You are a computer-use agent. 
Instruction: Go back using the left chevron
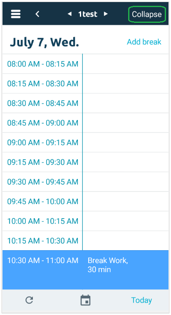coord(37,14)
